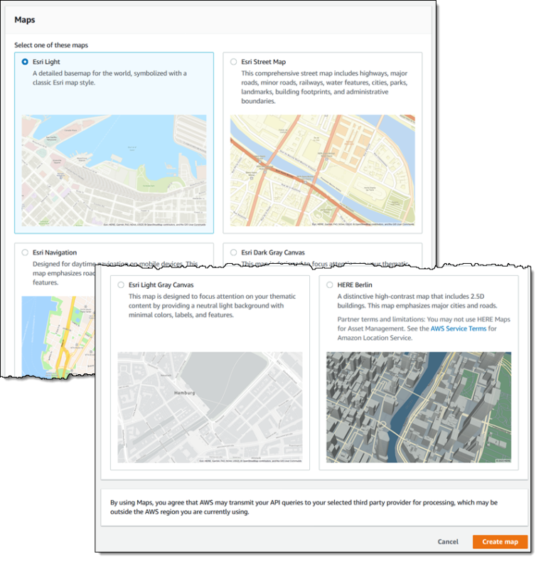The width and height of the screenshot is (546, 574).
Task: Click the Cancel button
Action: [x=448, y=541]
